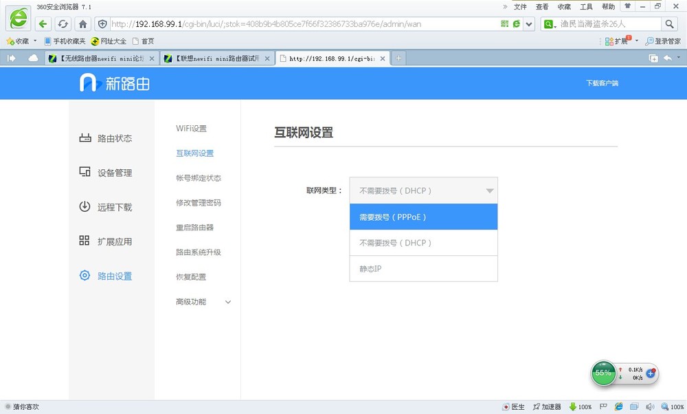The width and height of the screenshot is (687, 414).
Task: Click the URL address bar
Action: click(x=302, y=24)
